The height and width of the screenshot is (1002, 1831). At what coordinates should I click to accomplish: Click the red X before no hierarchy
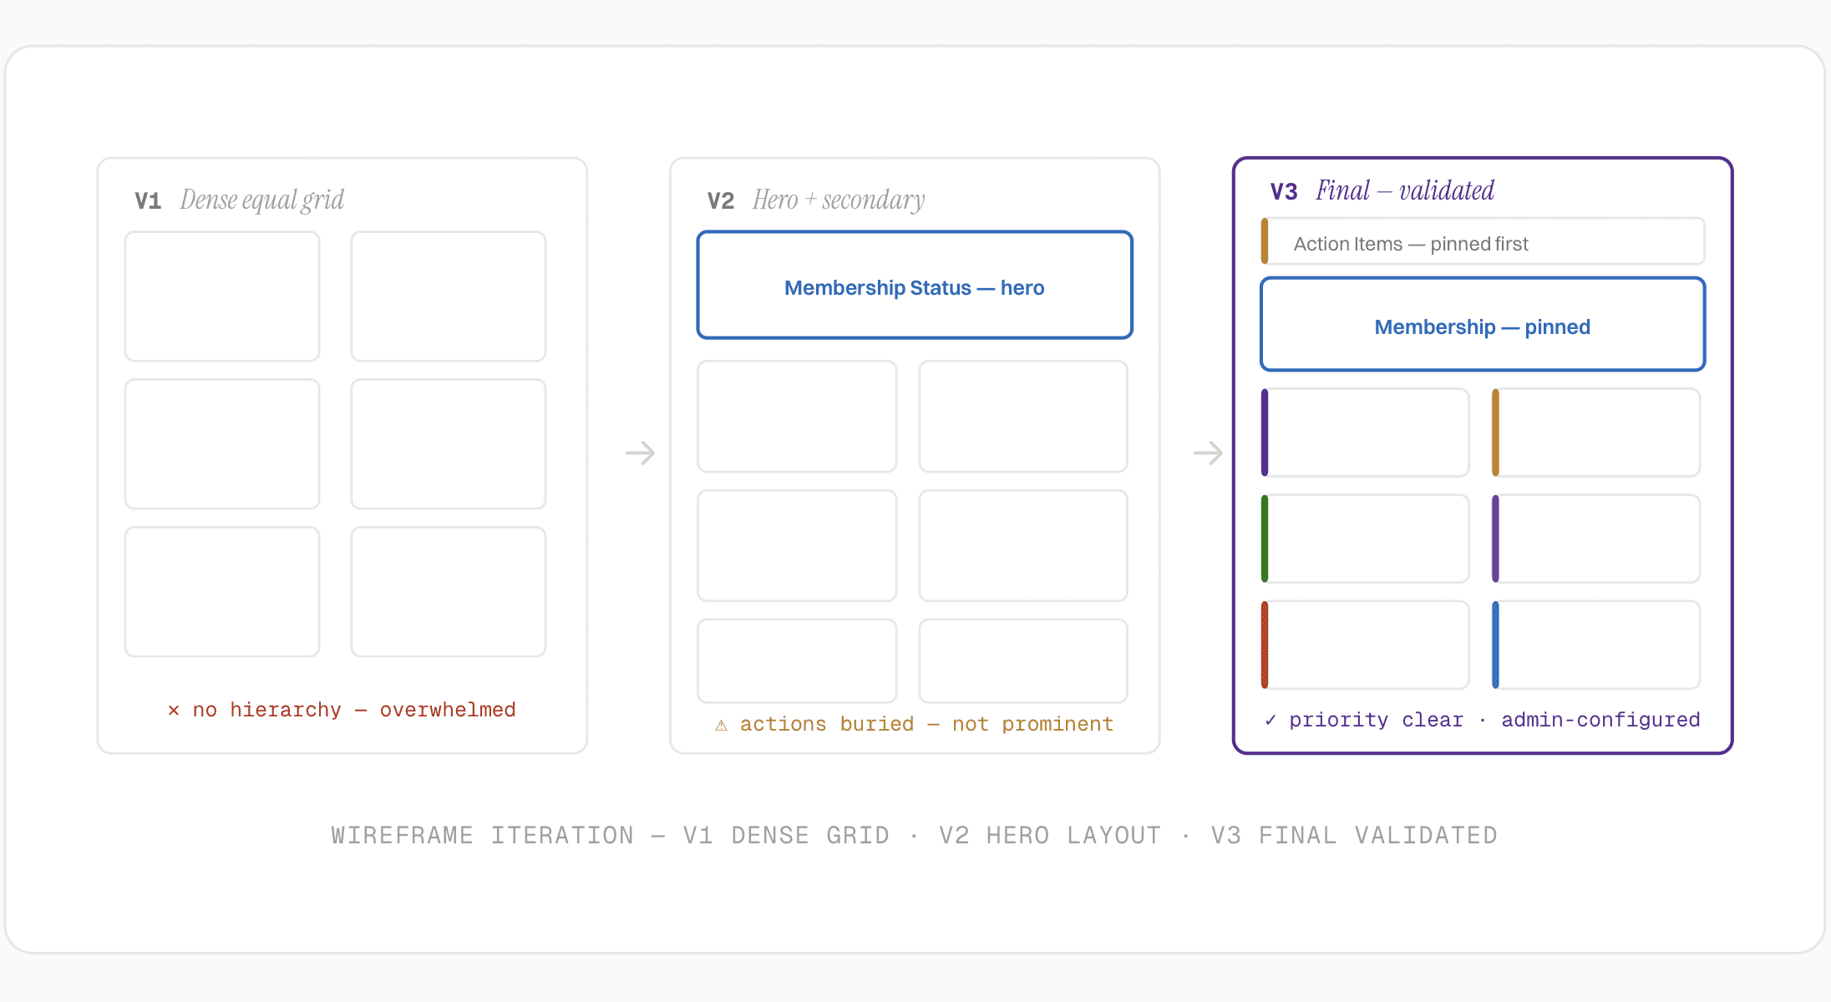pos(174,711)
